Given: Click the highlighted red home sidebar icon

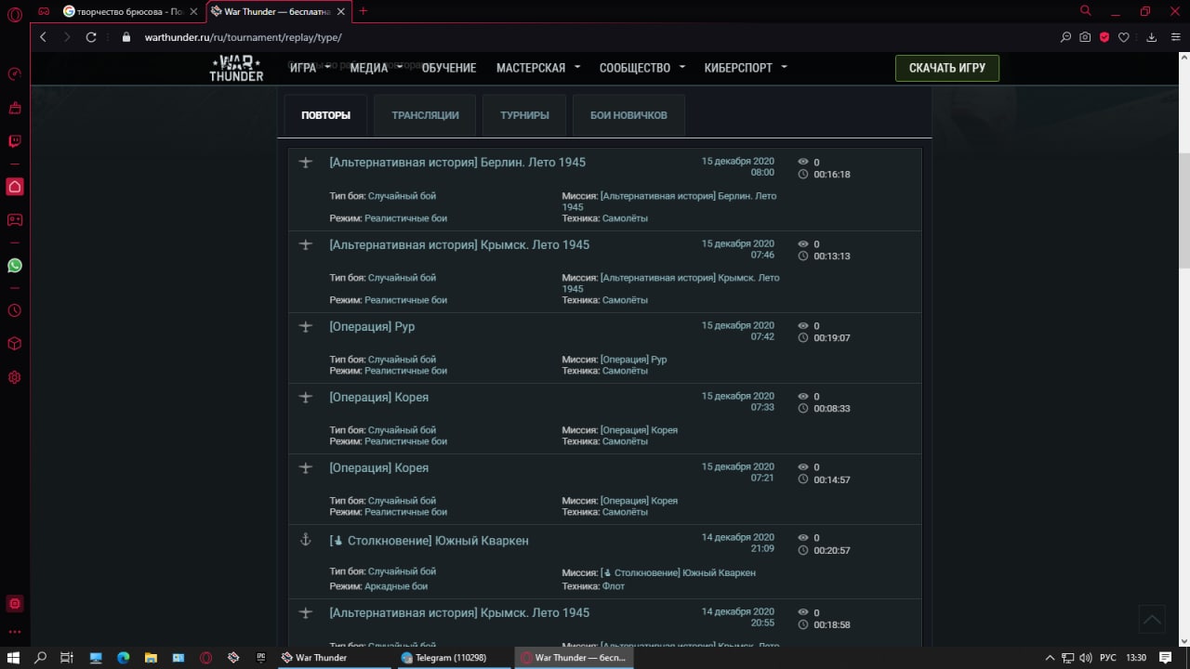Looking at the screenshot, I should pos(14,187).
